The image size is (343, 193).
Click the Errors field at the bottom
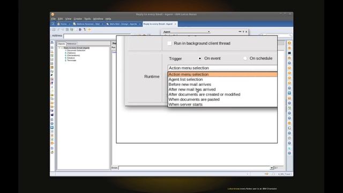tap(194, 168)
